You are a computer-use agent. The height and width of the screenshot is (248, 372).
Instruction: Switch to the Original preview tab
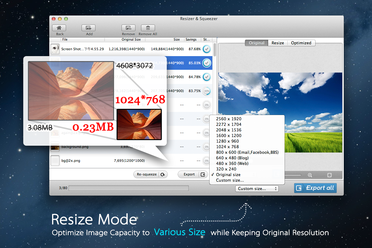(x=256, y=43)
